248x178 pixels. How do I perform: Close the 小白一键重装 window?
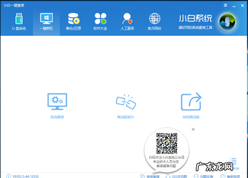(x=242, y=5)
